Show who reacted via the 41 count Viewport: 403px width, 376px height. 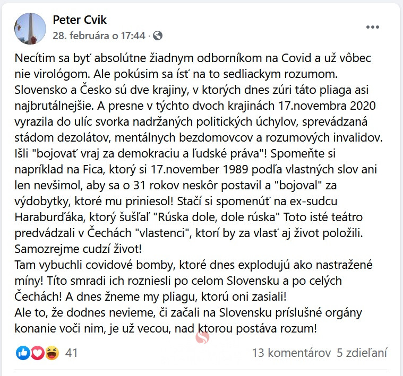pyautogui.click(x=72, y=353)
